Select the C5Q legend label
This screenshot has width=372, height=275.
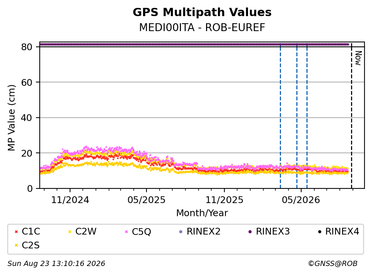pos(141,232)
